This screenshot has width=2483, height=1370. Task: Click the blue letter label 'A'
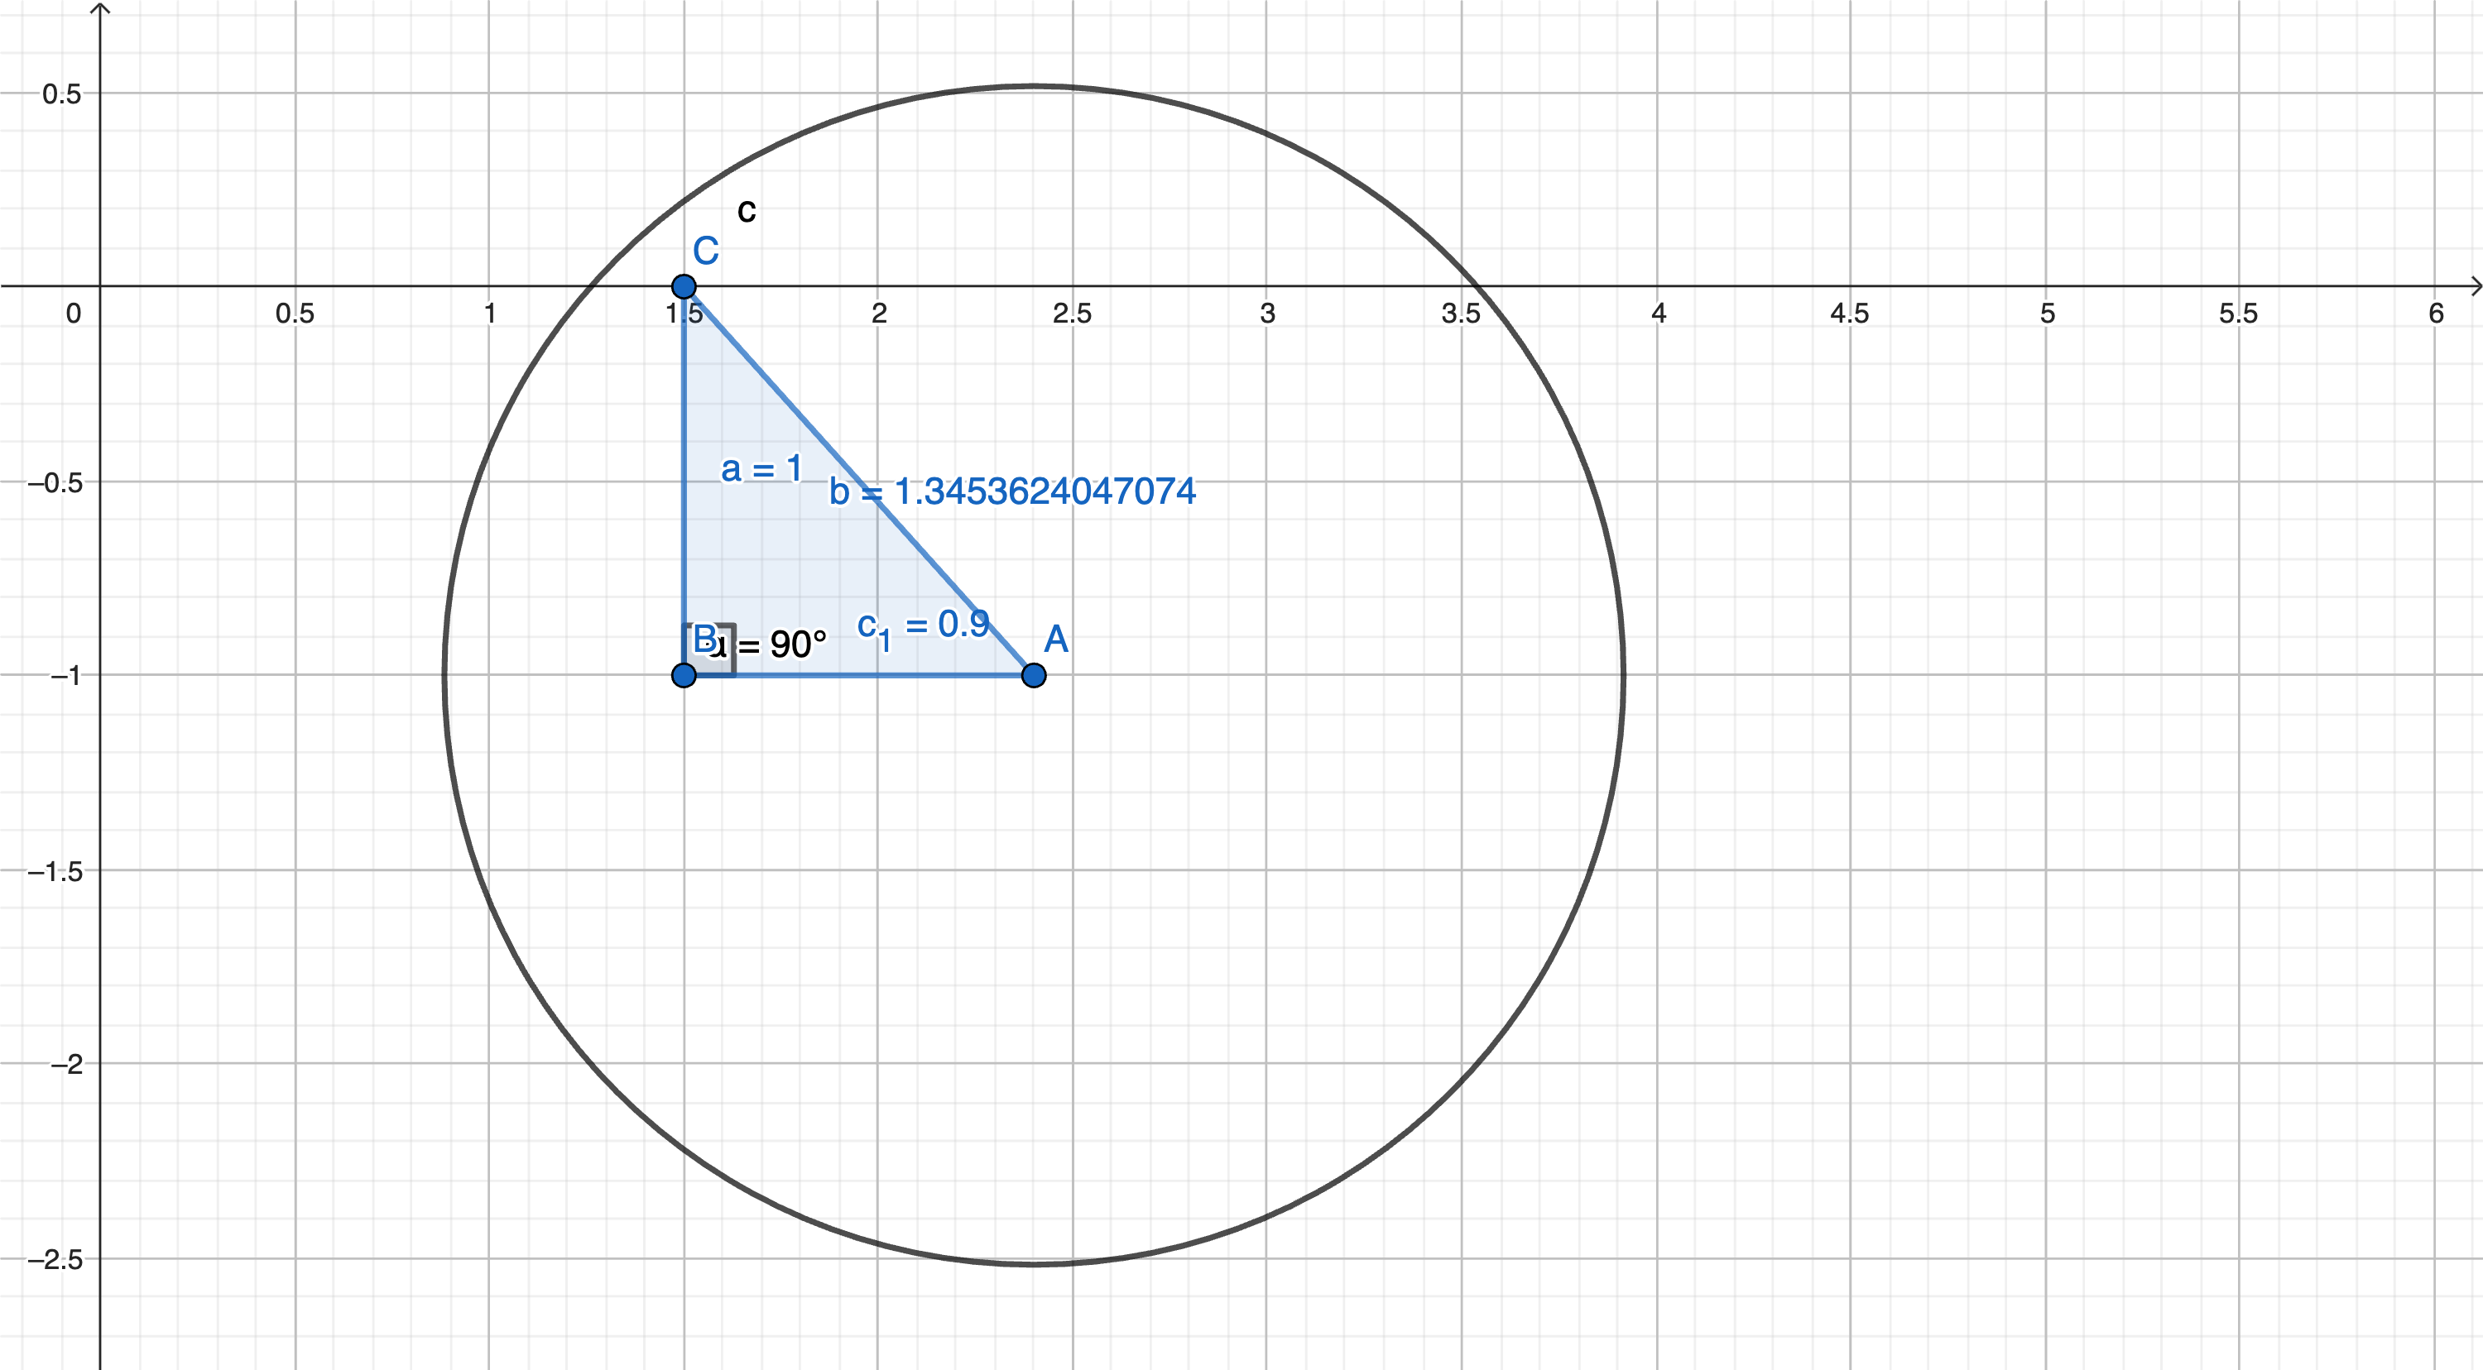(1055, 639)
